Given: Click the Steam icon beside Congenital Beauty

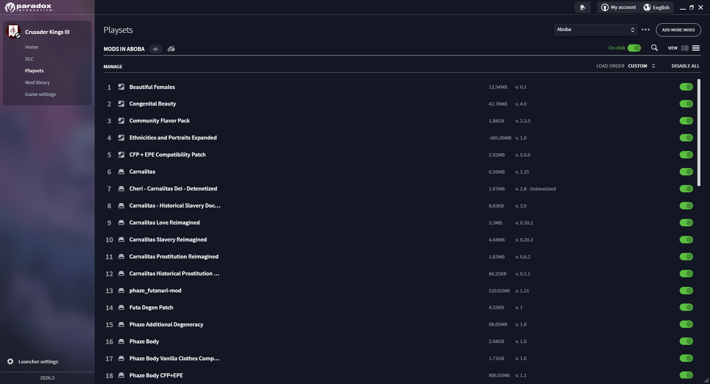Looking at the screenshot, I should tap(121, 104).
